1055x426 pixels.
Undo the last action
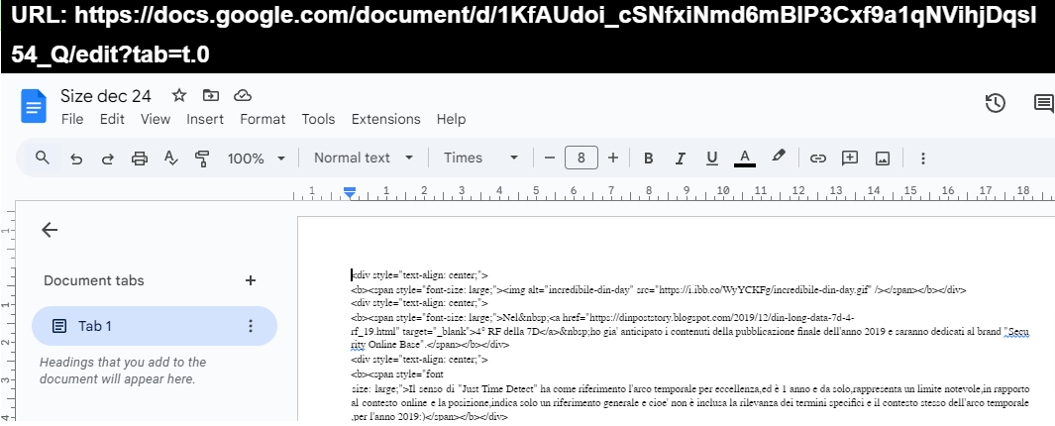76,159
